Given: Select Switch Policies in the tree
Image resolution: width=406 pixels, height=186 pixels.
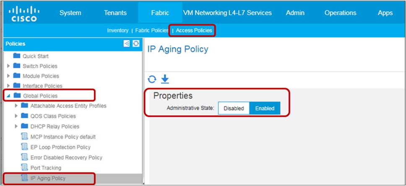Looking at the screenshot, I should coord(40,66).
